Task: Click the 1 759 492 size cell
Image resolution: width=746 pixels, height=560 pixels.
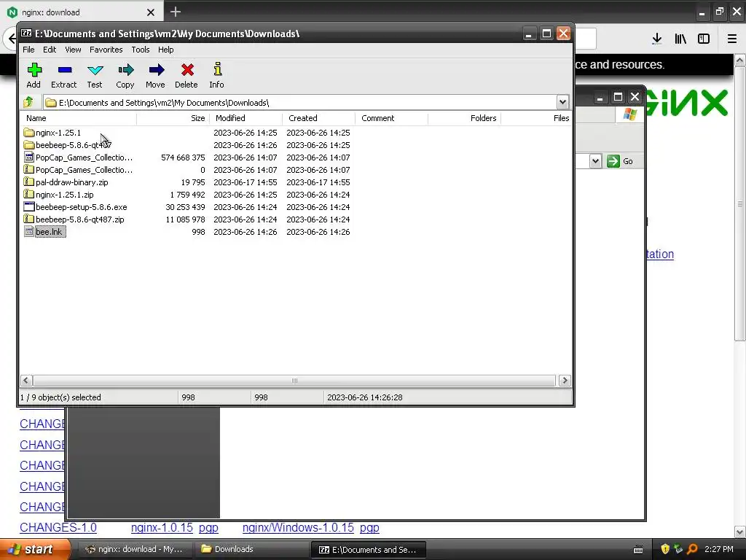Action: [187, 195]
